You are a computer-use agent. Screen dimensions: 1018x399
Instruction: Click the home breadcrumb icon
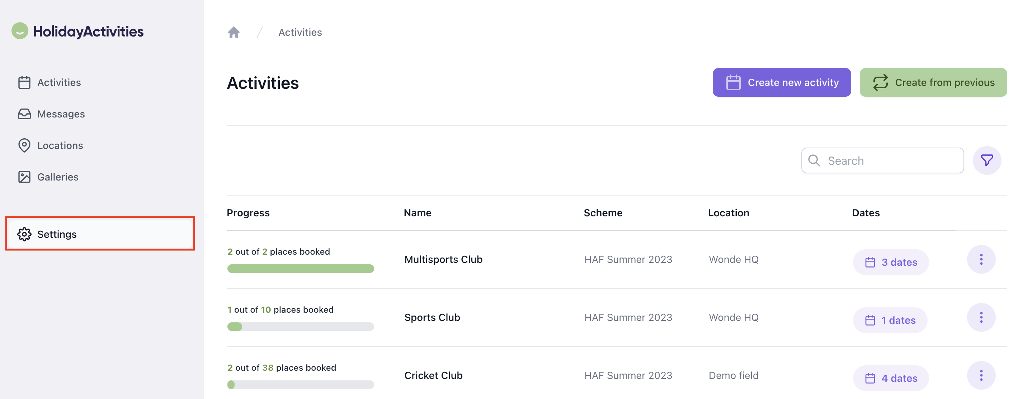(234, 32)
